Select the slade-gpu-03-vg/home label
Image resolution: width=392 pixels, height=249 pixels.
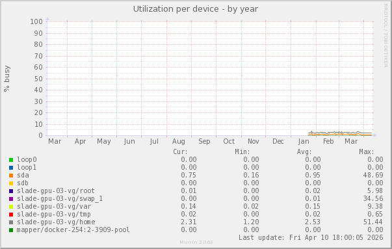click(x=56, y=222)
